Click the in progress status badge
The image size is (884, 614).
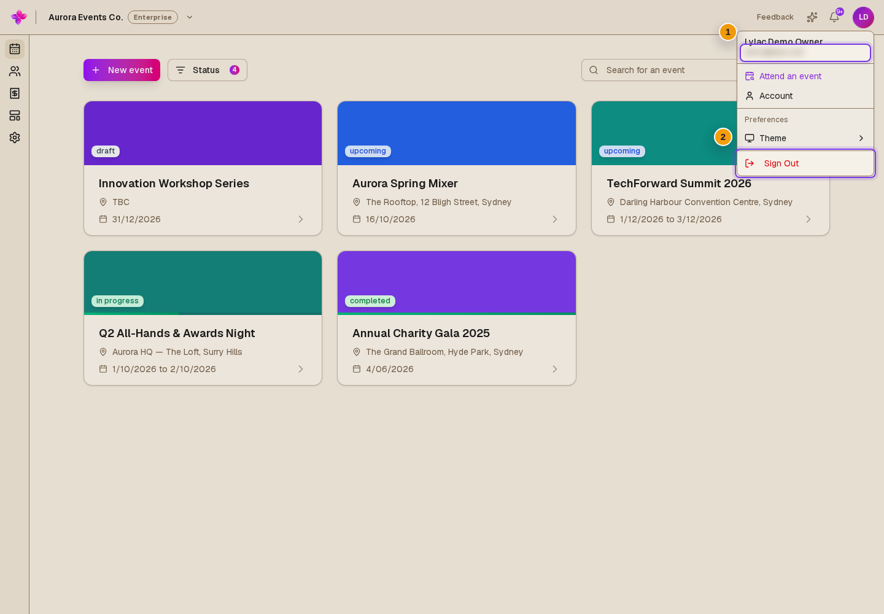[117, 301]
